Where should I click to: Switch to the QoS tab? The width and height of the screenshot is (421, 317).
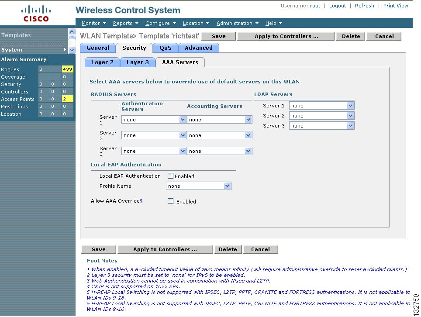(x=166, y=48)
